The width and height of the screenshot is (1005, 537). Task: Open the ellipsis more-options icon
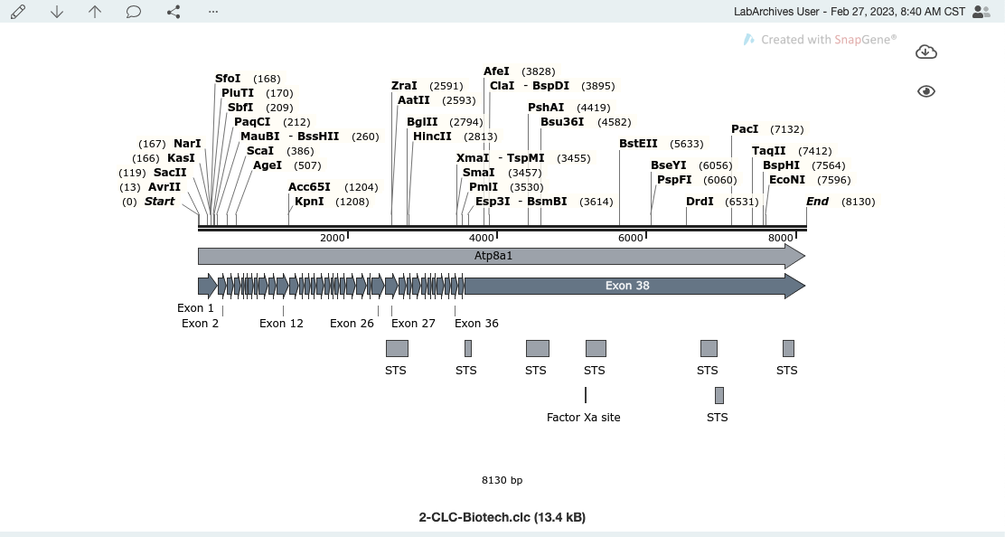tap(212, 12)
